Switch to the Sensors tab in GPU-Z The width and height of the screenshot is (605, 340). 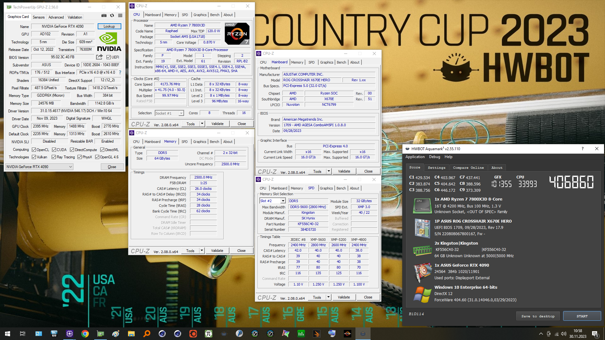(x=38, y=17)
